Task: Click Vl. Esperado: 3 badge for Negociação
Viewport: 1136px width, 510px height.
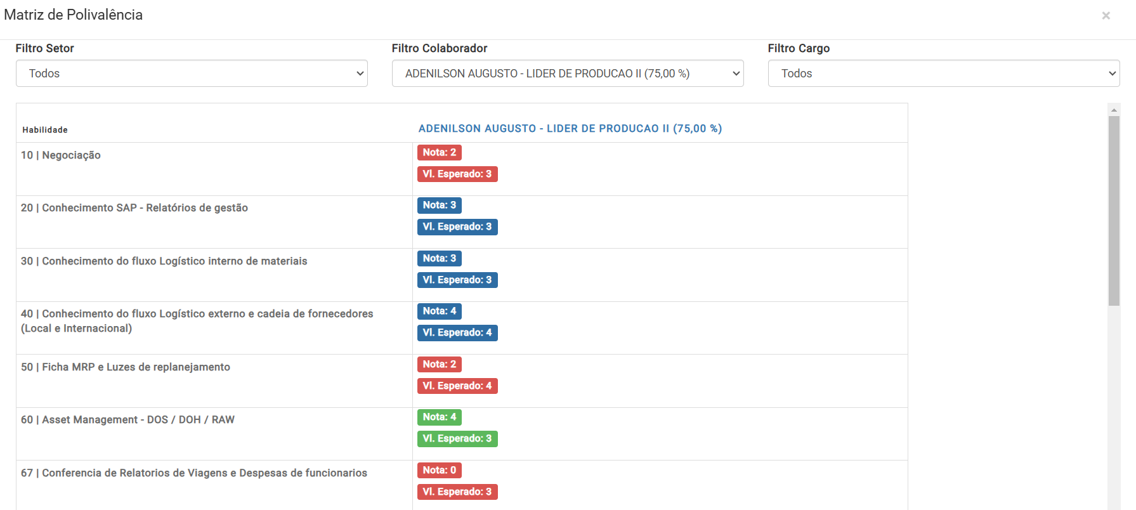Action: (457, 174)
